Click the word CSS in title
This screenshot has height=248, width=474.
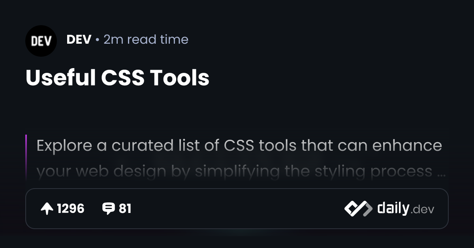point(123,78)
